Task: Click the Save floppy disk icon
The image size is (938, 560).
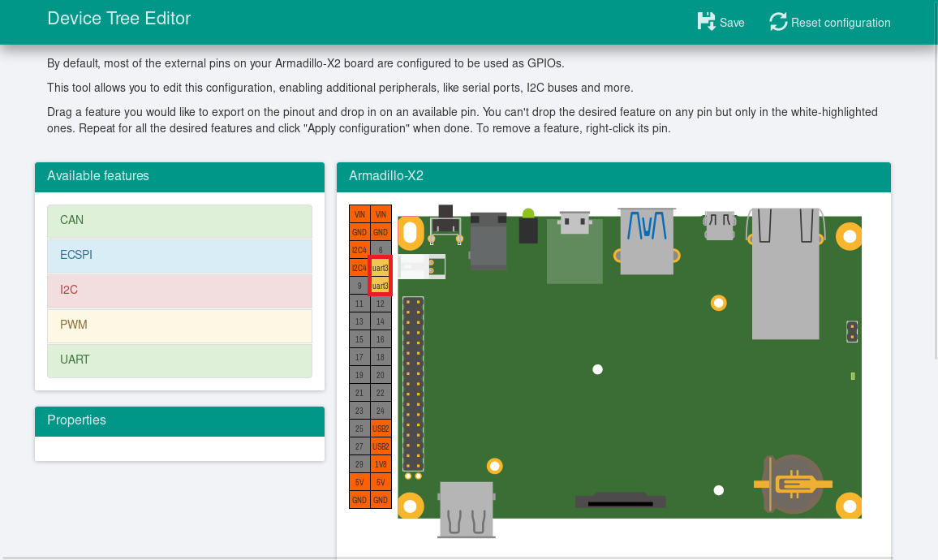Action: (706, 22)
